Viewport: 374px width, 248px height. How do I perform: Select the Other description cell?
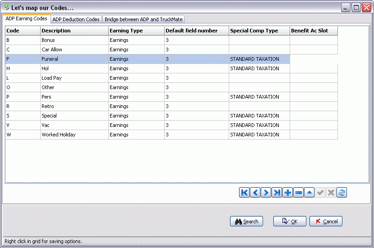[74, 87]
